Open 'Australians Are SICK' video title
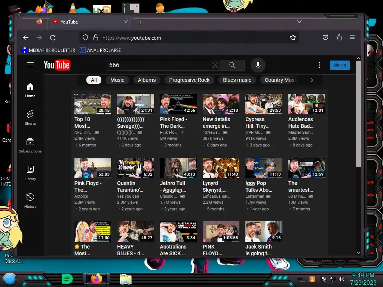This screenshot has width=383, height=287. click(x=173, y=250)
